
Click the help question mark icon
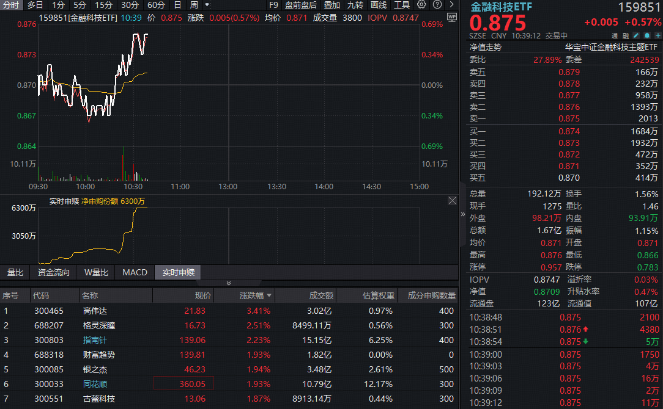point(436,5)
